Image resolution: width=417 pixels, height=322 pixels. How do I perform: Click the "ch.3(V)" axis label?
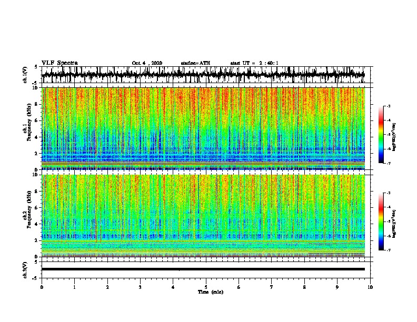tap(25, 270)
